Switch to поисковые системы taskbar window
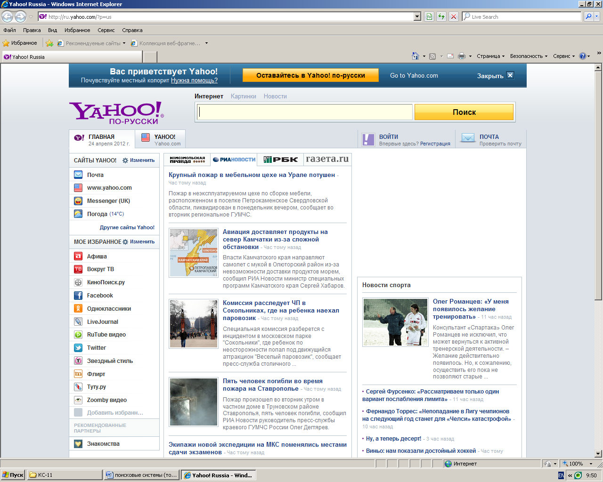 [x=141, y=475]
